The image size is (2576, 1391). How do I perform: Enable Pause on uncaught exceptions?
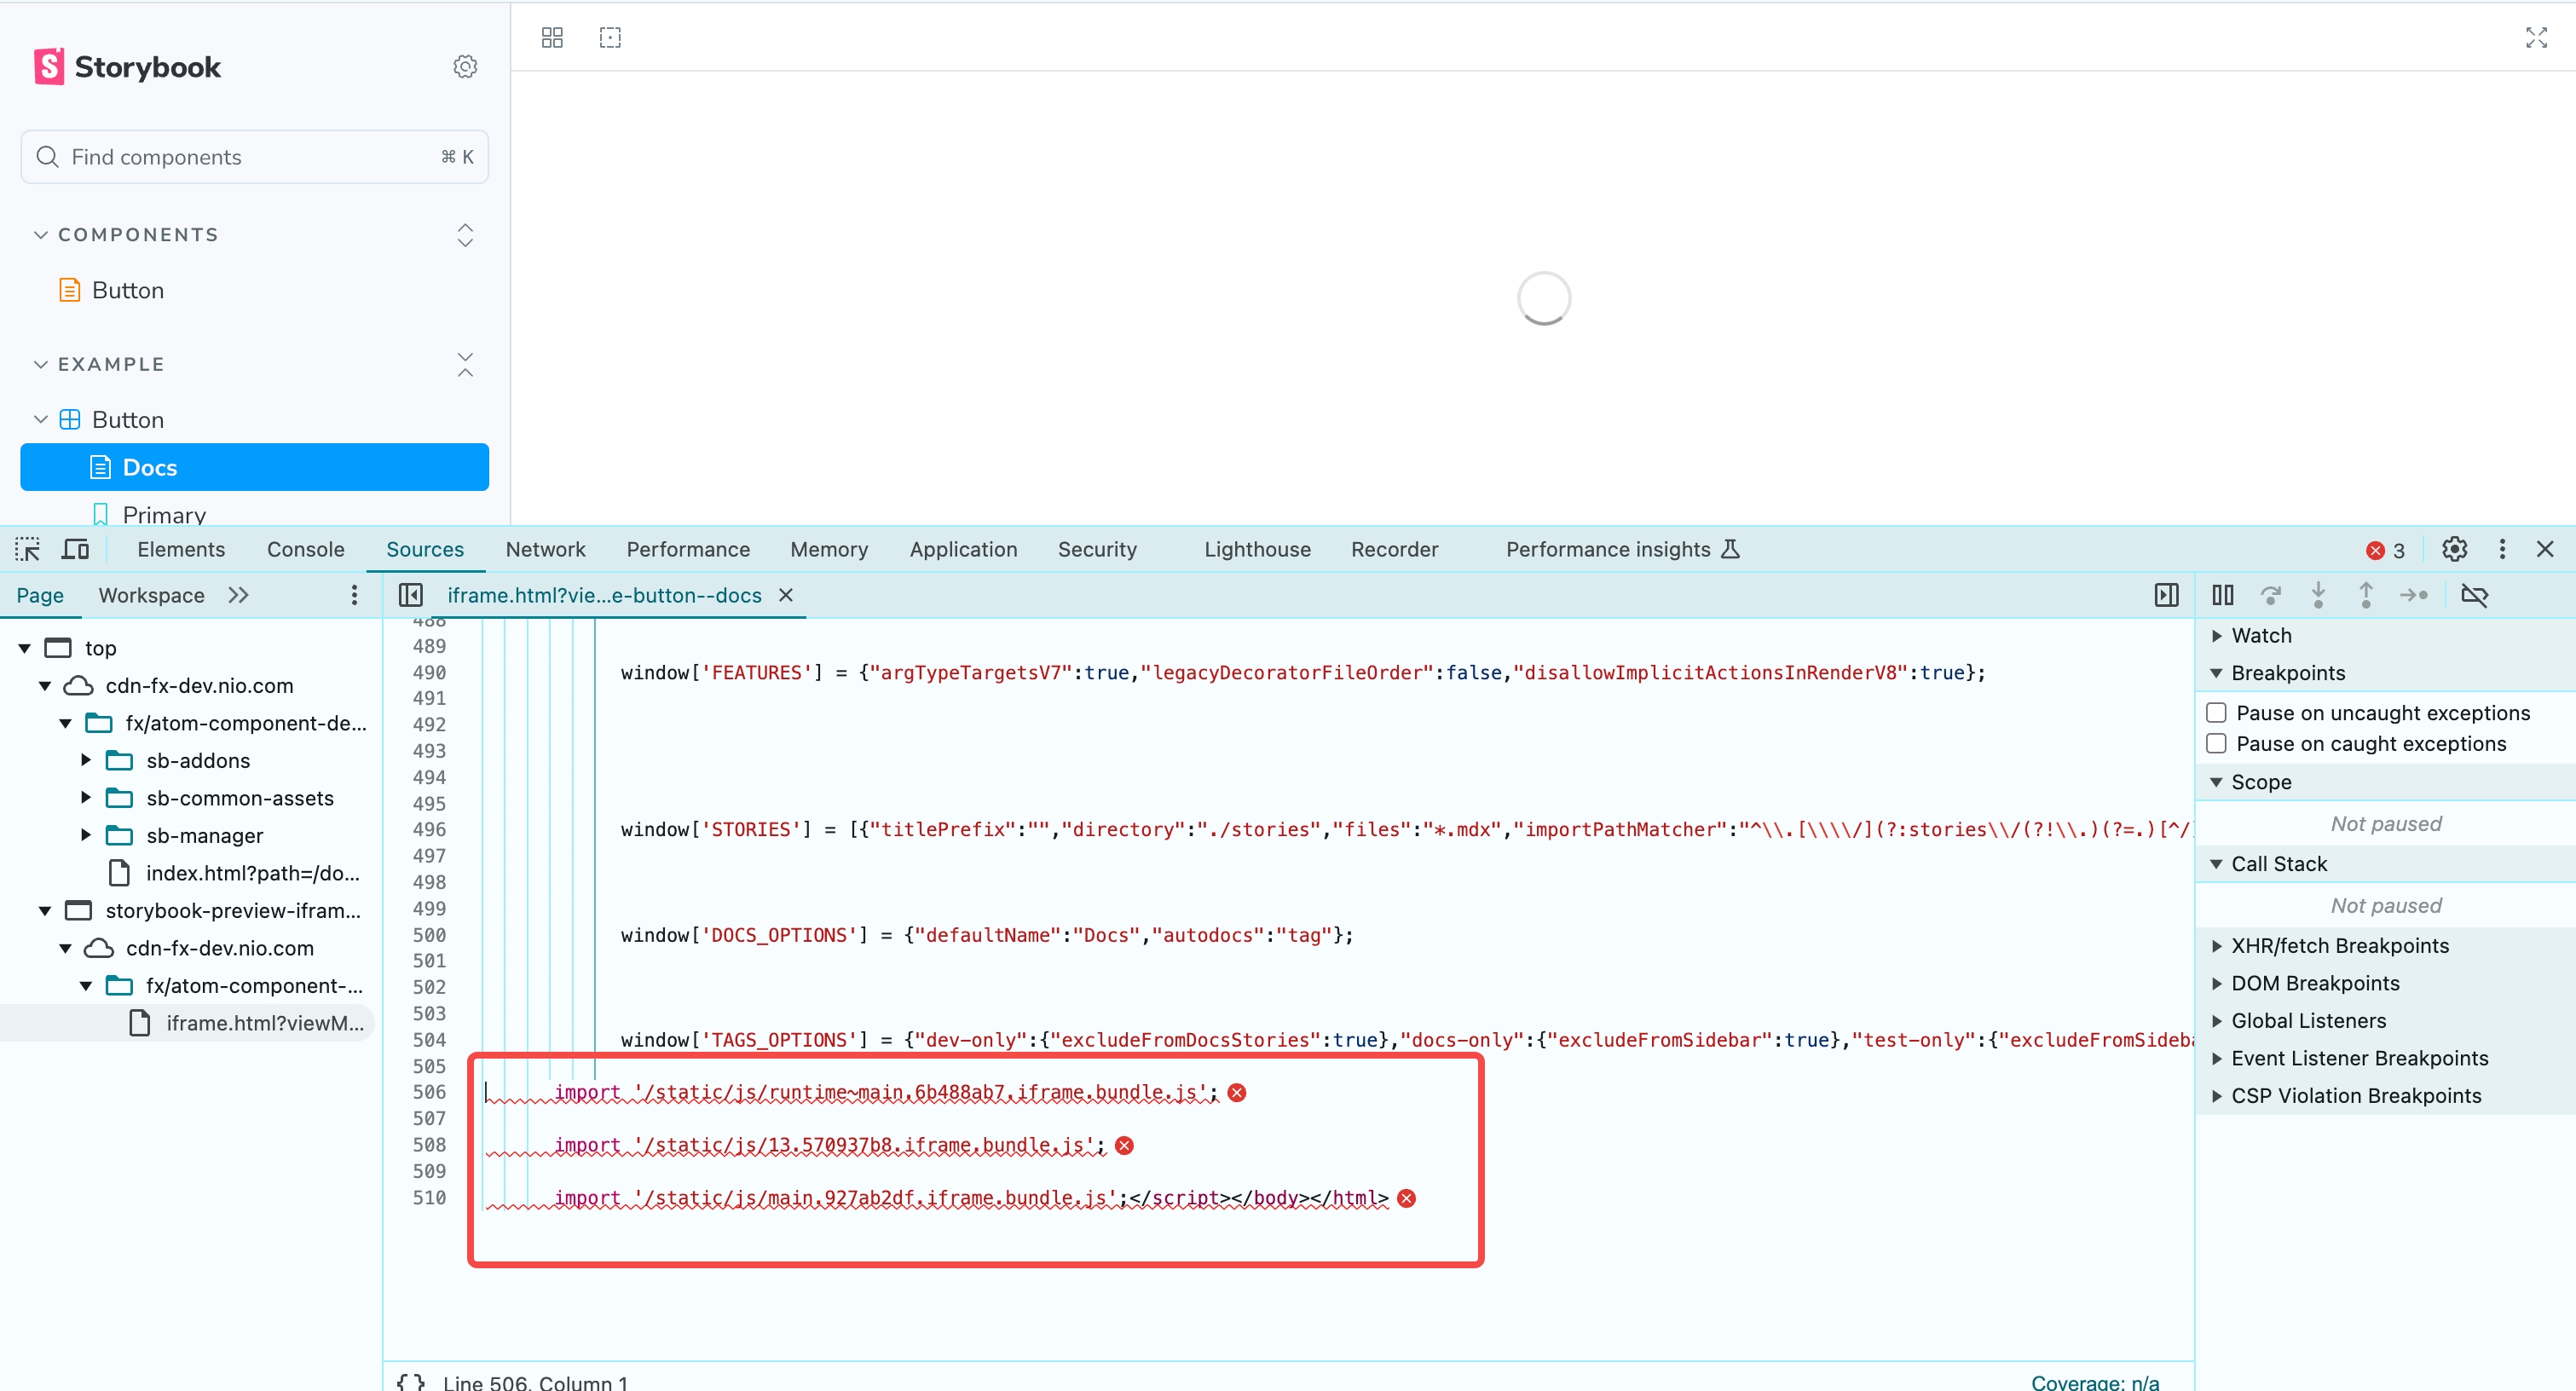click(x=2217, y=712)
